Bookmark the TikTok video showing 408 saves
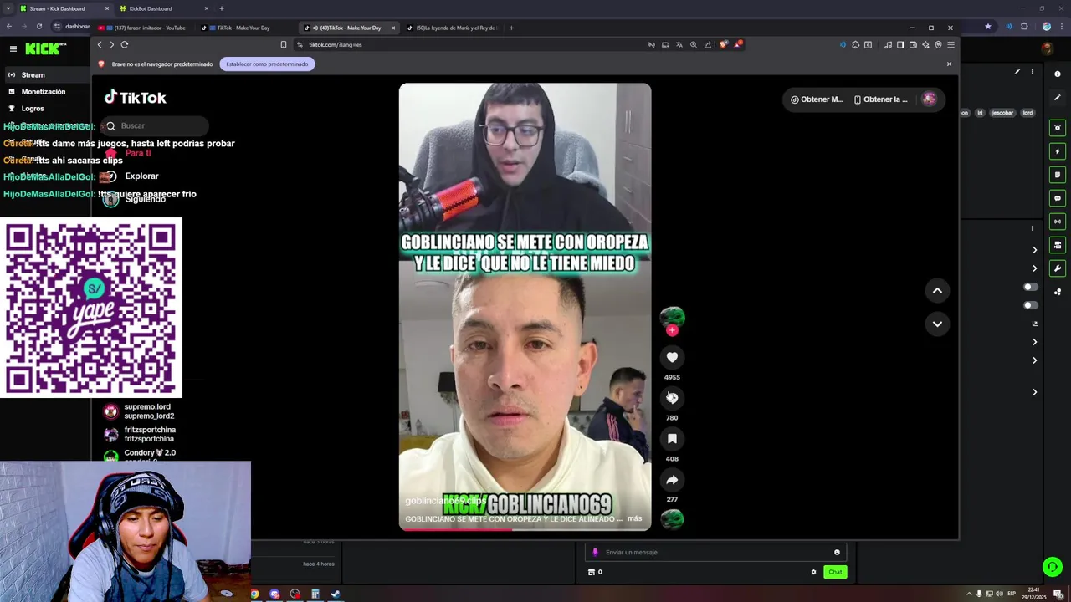 click(672, 438)
